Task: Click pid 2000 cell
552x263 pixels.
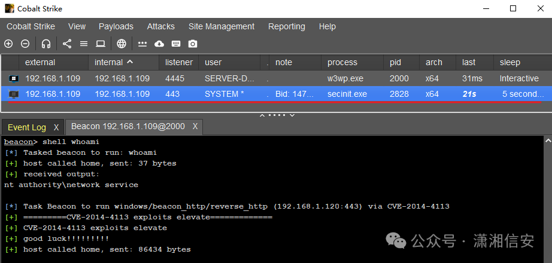Action: 401,78
